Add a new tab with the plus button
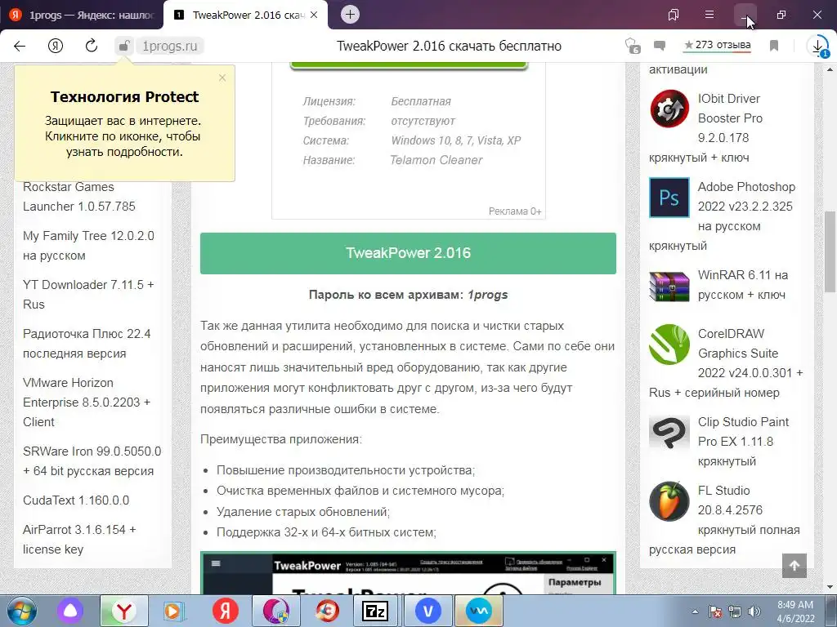 [x=350, y=15]
